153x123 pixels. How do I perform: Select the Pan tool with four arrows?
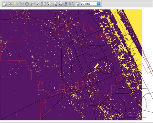(27, 4)
